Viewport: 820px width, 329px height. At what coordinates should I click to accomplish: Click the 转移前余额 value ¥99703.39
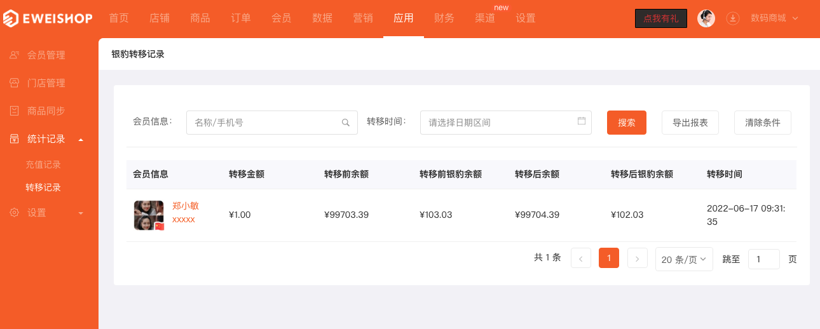tap(346, 215)
